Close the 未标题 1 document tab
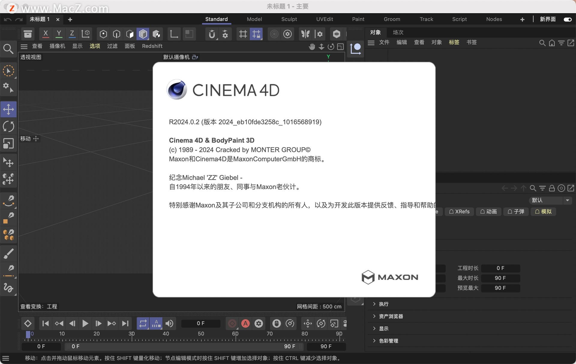576x364 pixels. [x=58, y=19]
